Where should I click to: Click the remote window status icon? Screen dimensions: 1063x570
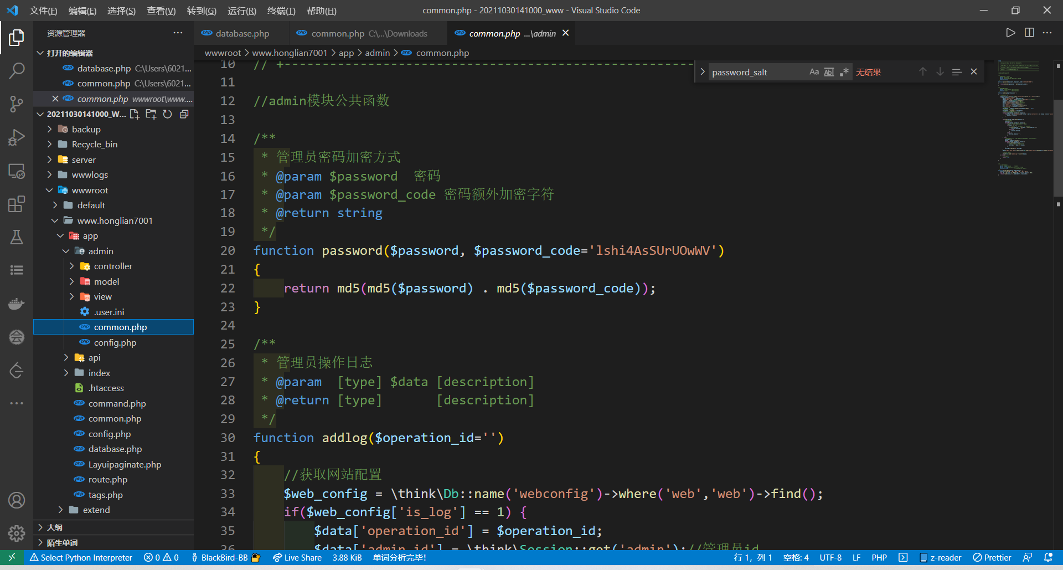12,557
